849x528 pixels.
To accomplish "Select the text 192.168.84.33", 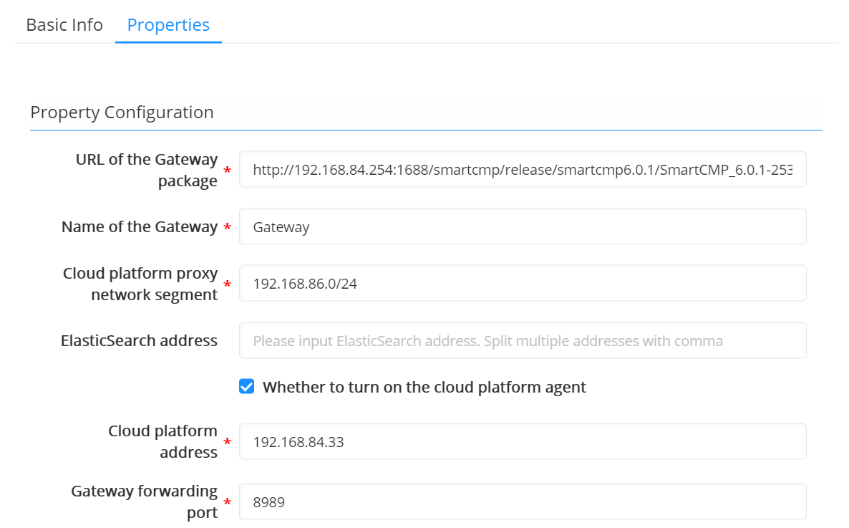I will point(298,441).
